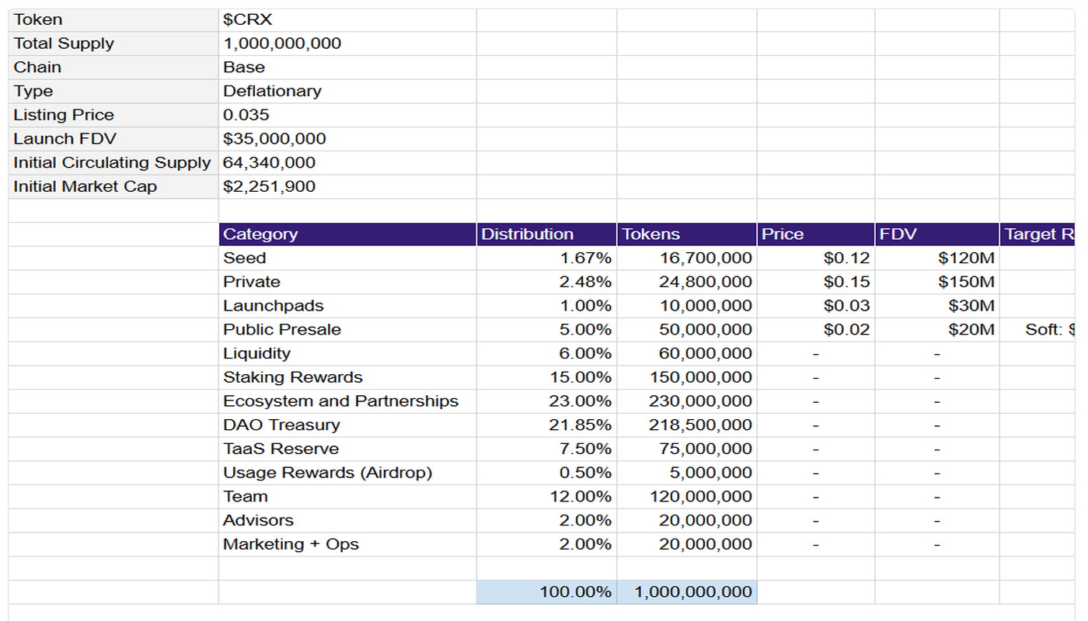Select the "Private" category cell

pyautogui.click(x=347, y=283)
